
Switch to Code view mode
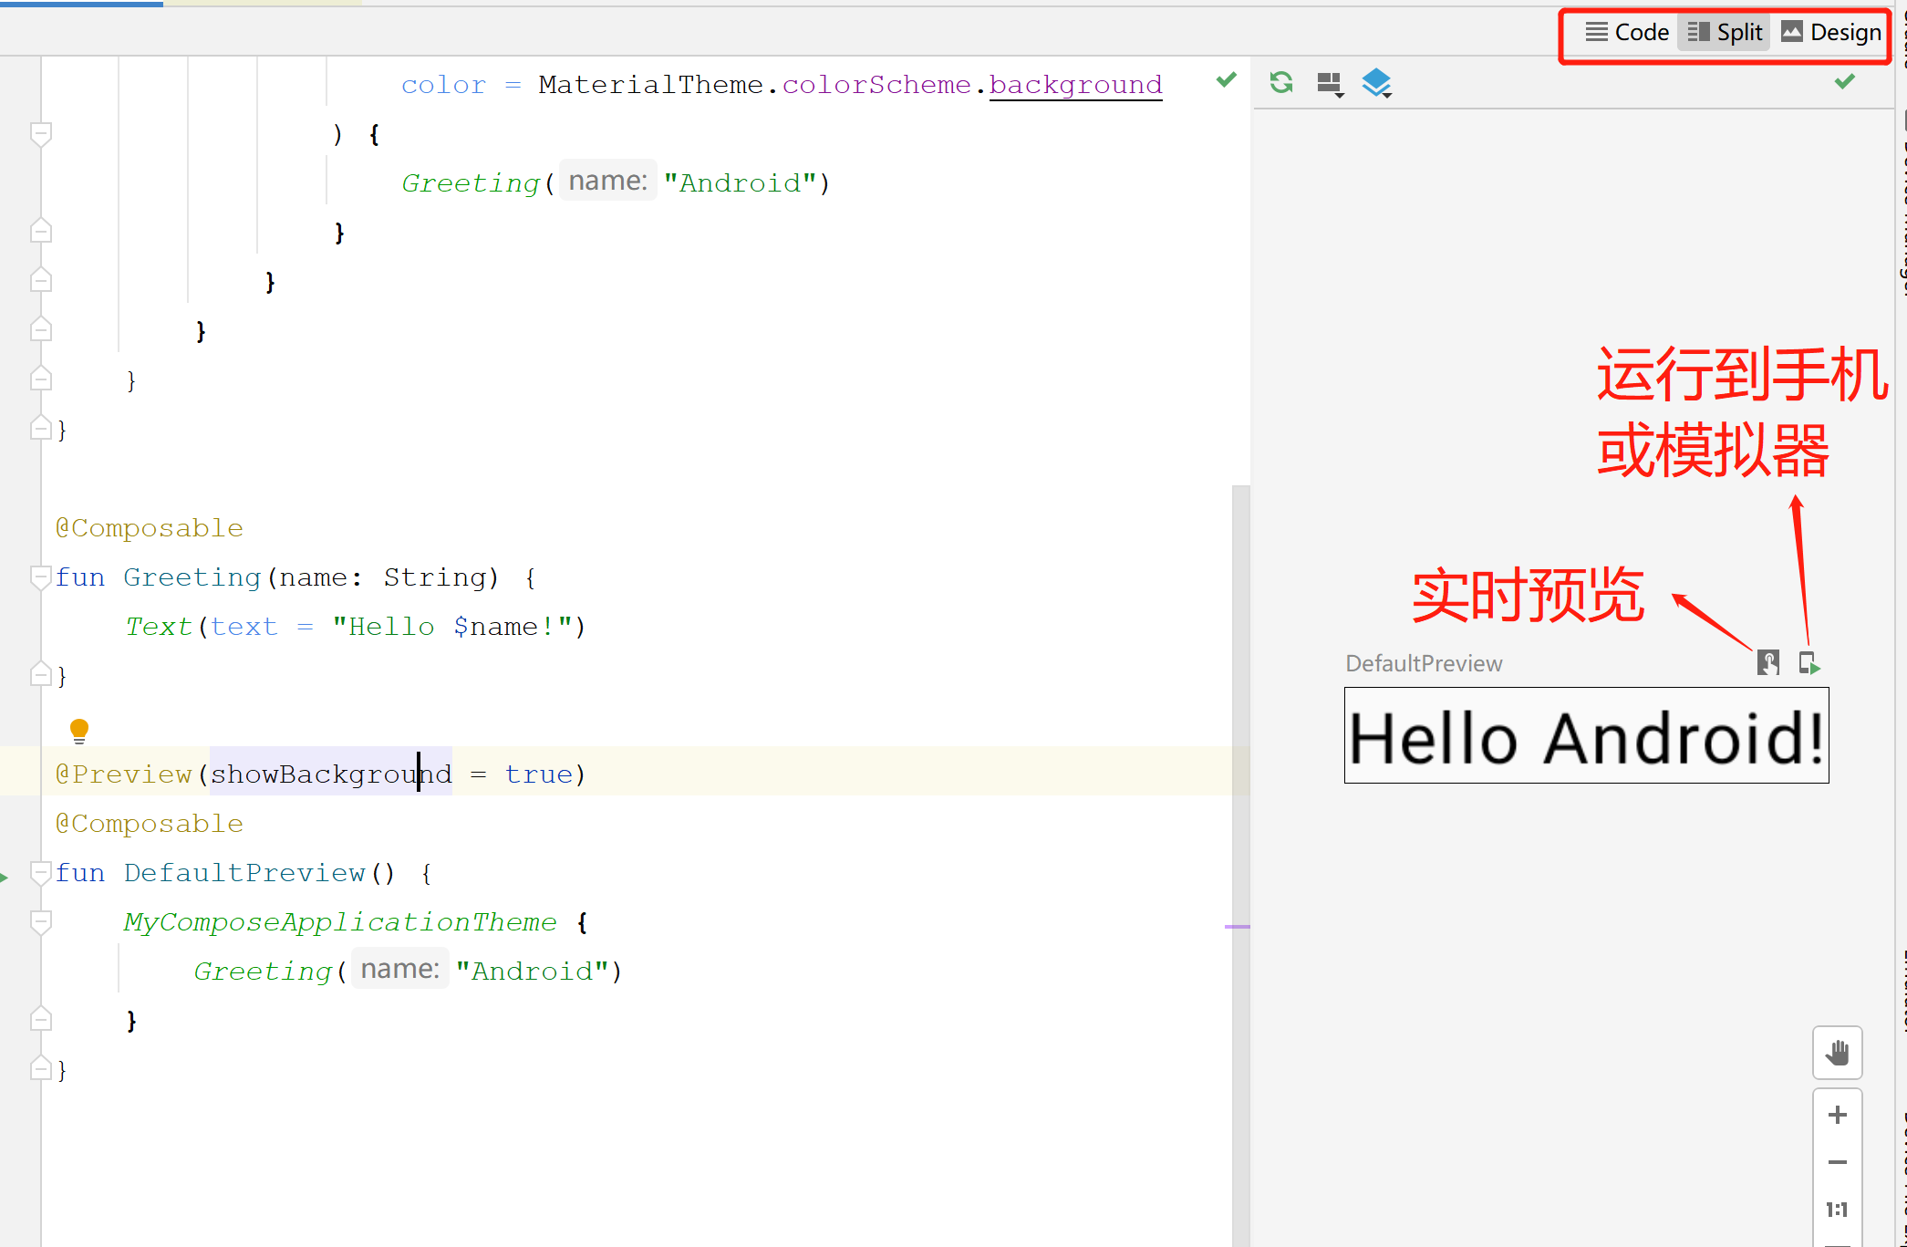(1627, 33)
